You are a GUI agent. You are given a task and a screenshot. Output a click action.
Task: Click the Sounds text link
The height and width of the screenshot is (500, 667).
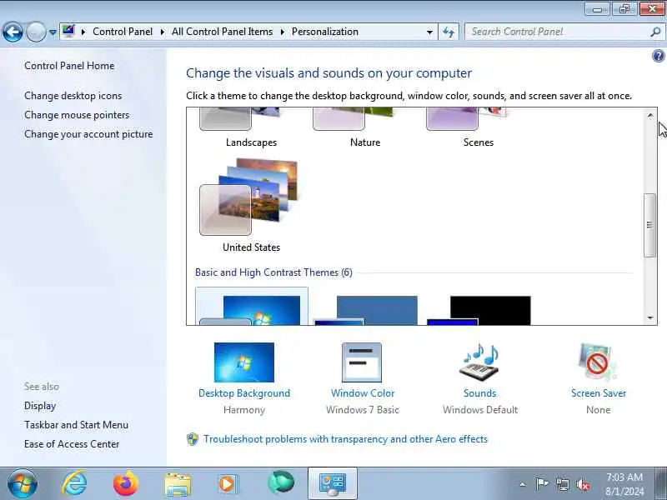point(480,393)
